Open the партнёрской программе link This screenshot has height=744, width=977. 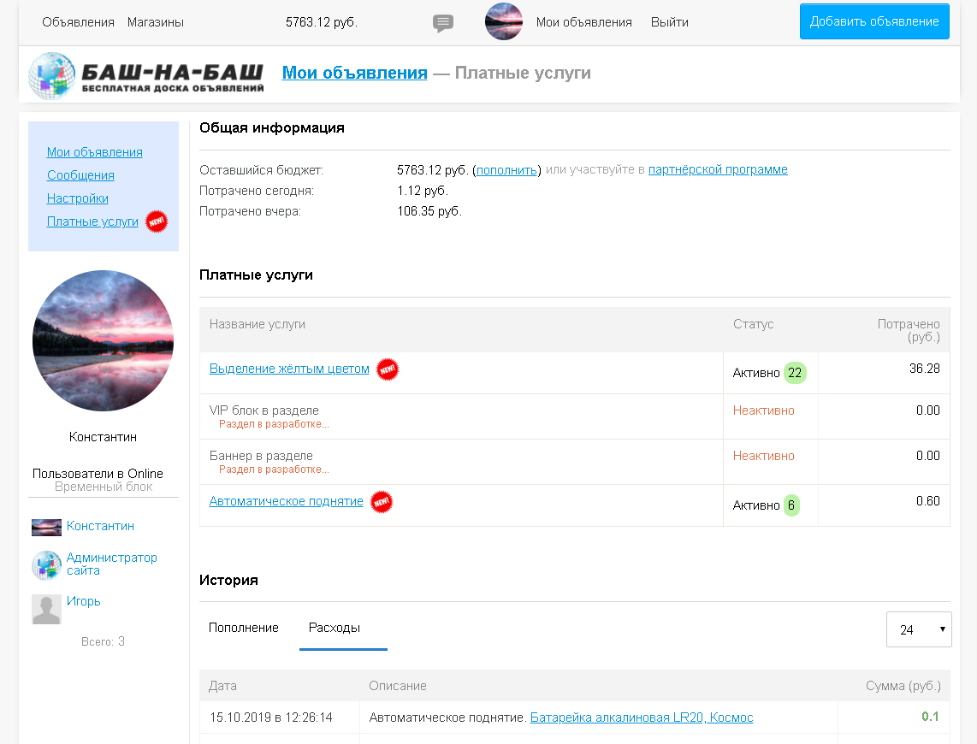(x=718, y=169)
